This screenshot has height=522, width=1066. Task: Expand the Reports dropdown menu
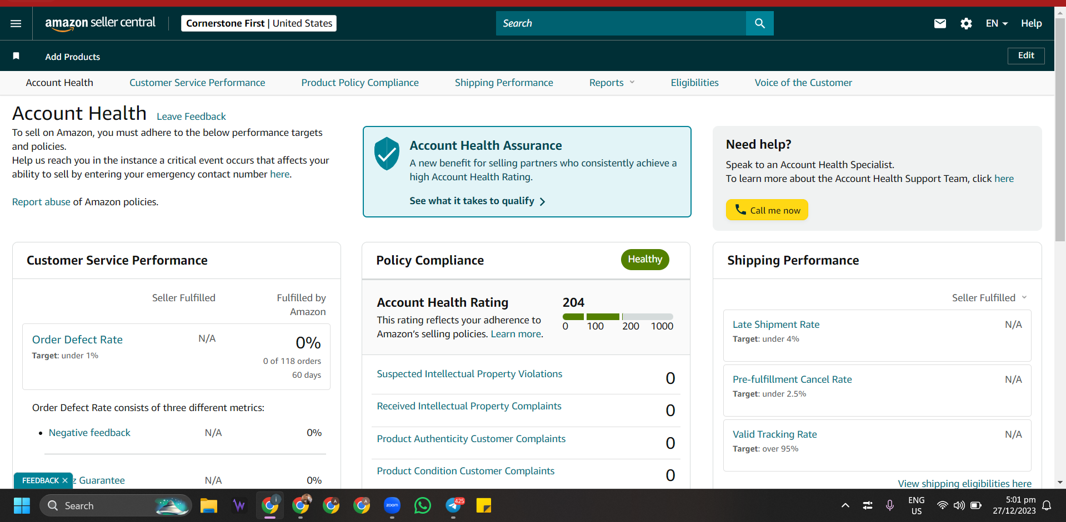pyautogui.click(x=612, y=83)
